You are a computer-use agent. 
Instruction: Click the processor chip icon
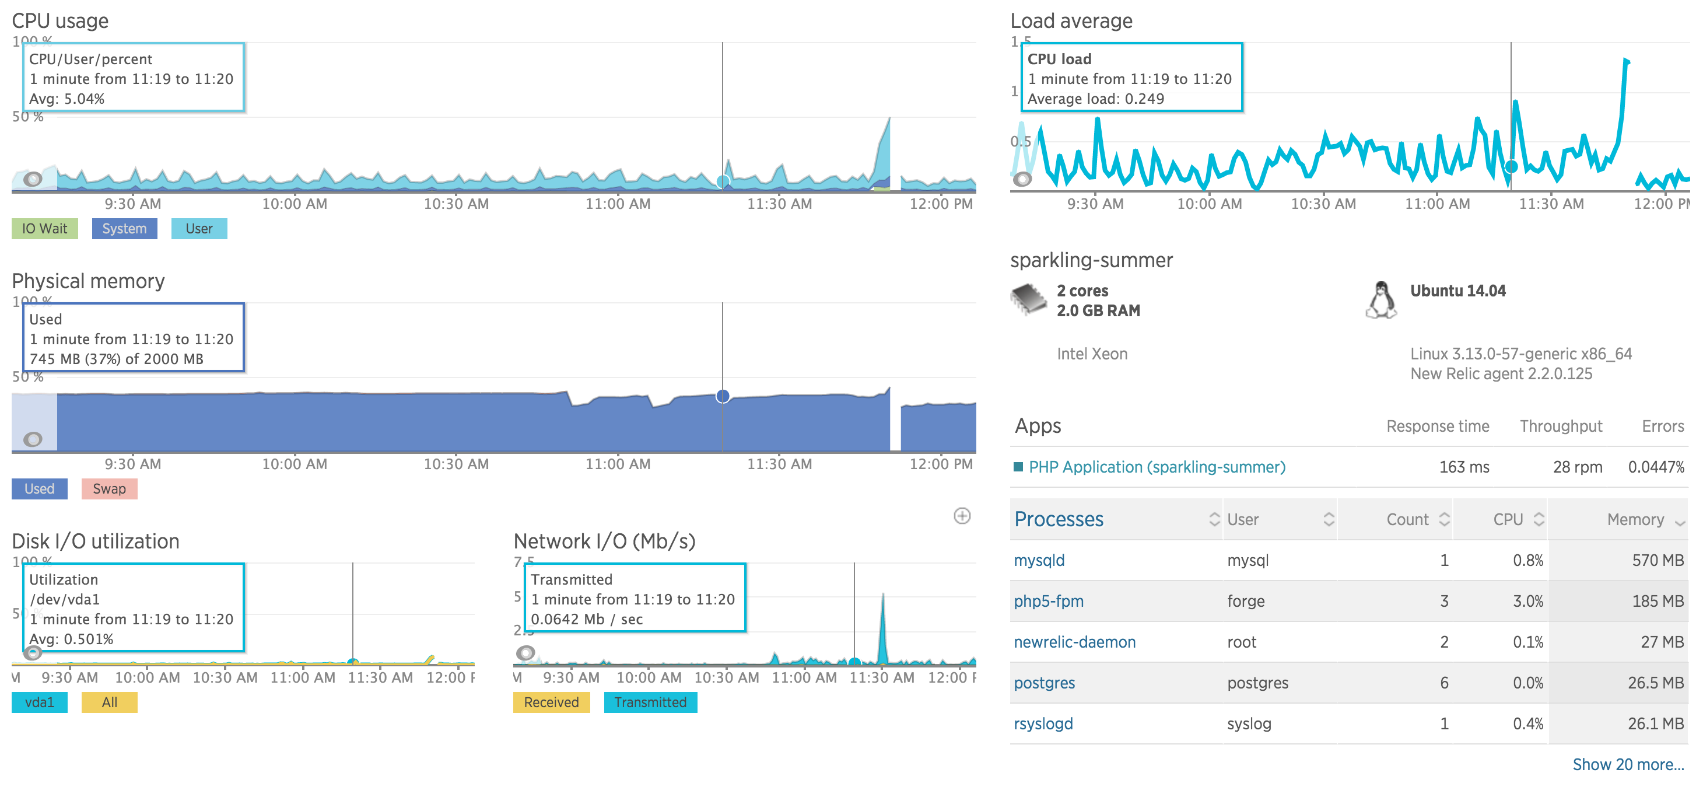coord(1029,299)
